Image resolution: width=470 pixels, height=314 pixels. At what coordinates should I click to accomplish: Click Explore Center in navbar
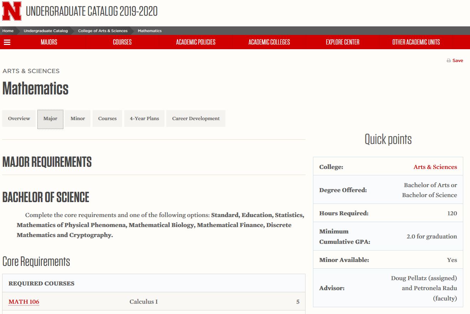343,42
